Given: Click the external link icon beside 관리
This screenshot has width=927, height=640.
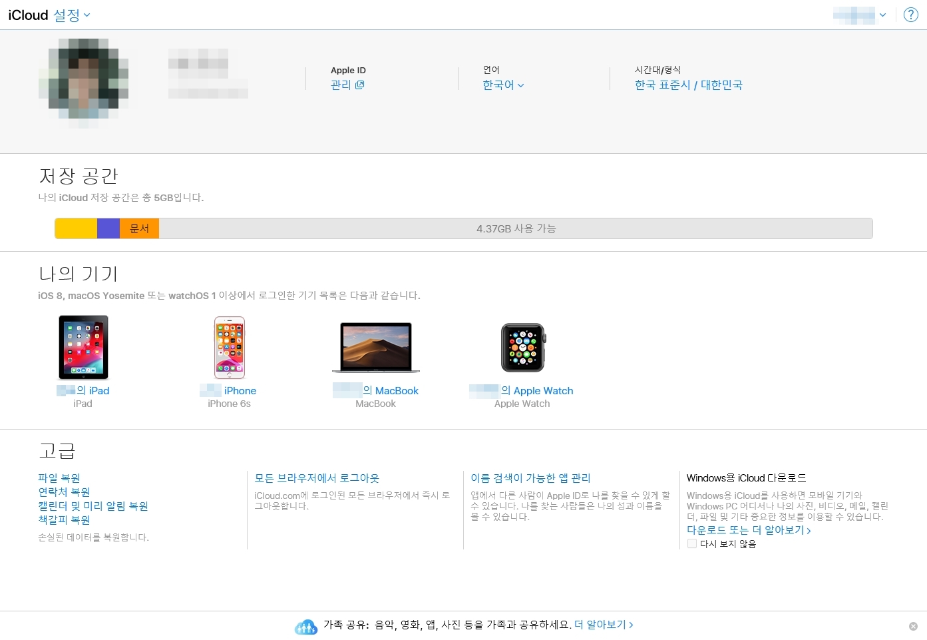Looking at the screenshot, I should point(360,85).
